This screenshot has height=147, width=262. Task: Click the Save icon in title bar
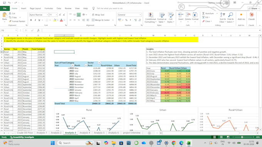pyautogui.click(x=4, y=3)
